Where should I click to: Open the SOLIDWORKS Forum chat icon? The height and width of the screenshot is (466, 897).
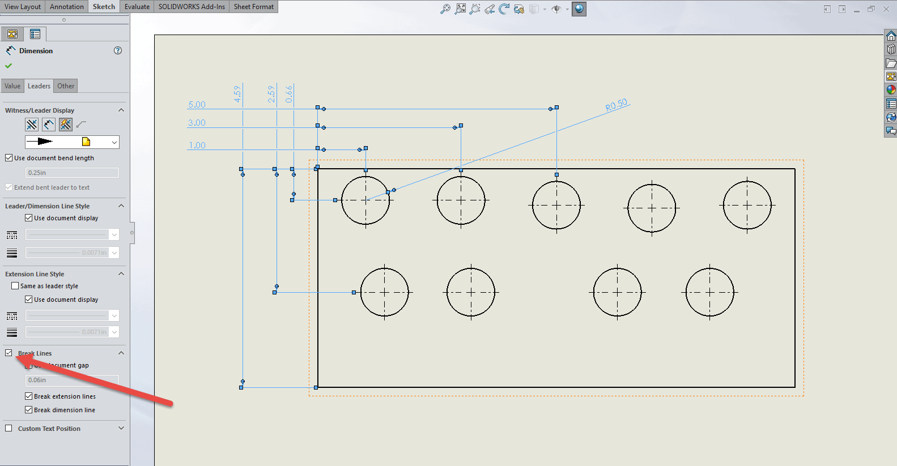891,131
